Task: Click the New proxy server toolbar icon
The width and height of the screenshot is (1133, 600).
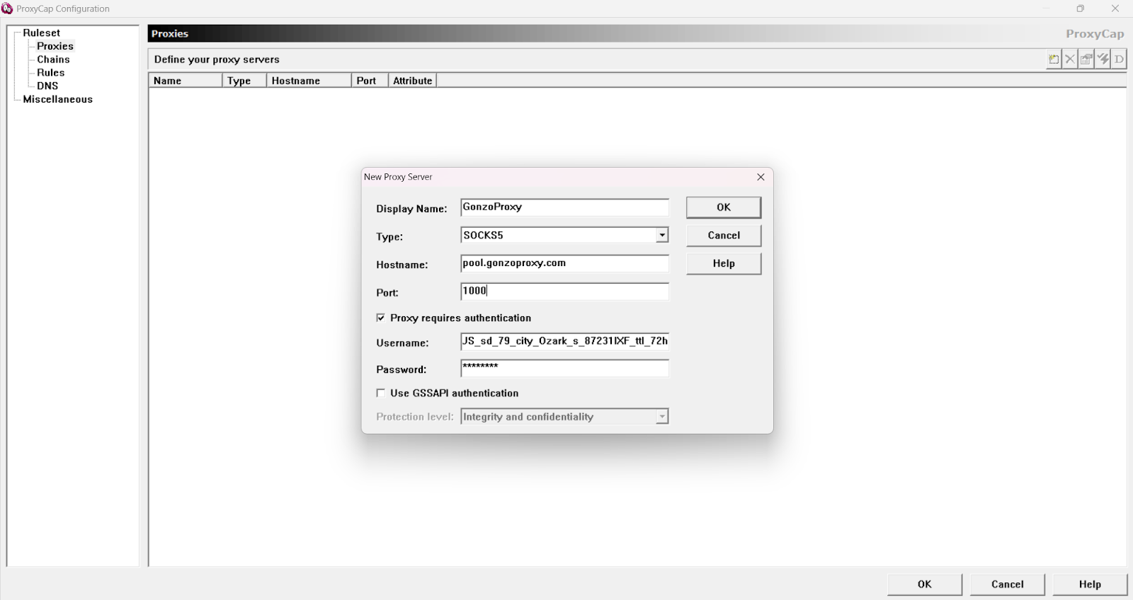Action: pos(1054,59)
